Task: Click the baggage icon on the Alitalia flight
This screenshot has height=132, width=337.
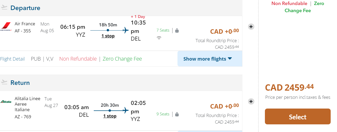Action: click(x=177, y=114)
